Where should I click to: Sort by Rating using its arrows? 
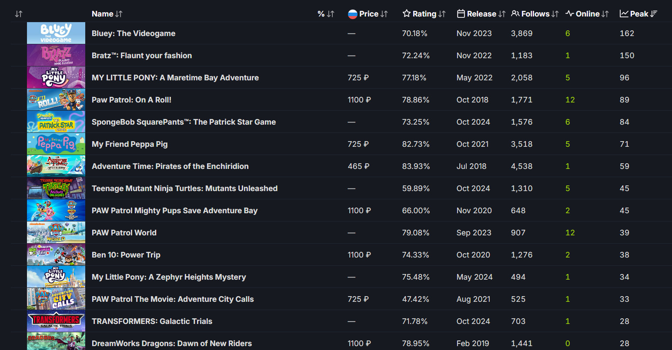pyautogui.click(x=442, y=14)
